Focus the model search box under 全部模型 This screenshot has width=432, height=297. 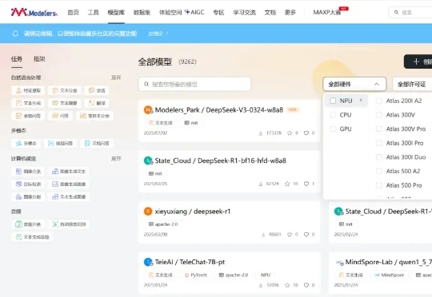tap(194, 84)
